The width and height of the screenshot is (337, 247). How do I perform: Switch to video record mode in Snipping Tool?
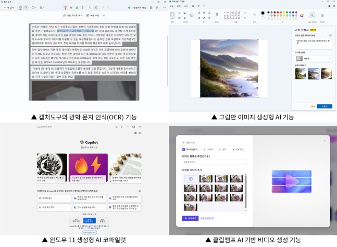coord(26,7)
